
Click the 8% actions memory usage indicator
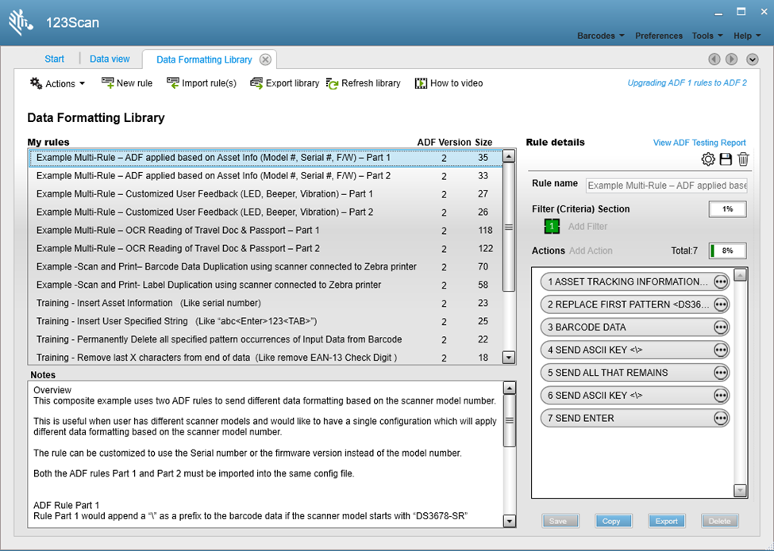(726, 250)
